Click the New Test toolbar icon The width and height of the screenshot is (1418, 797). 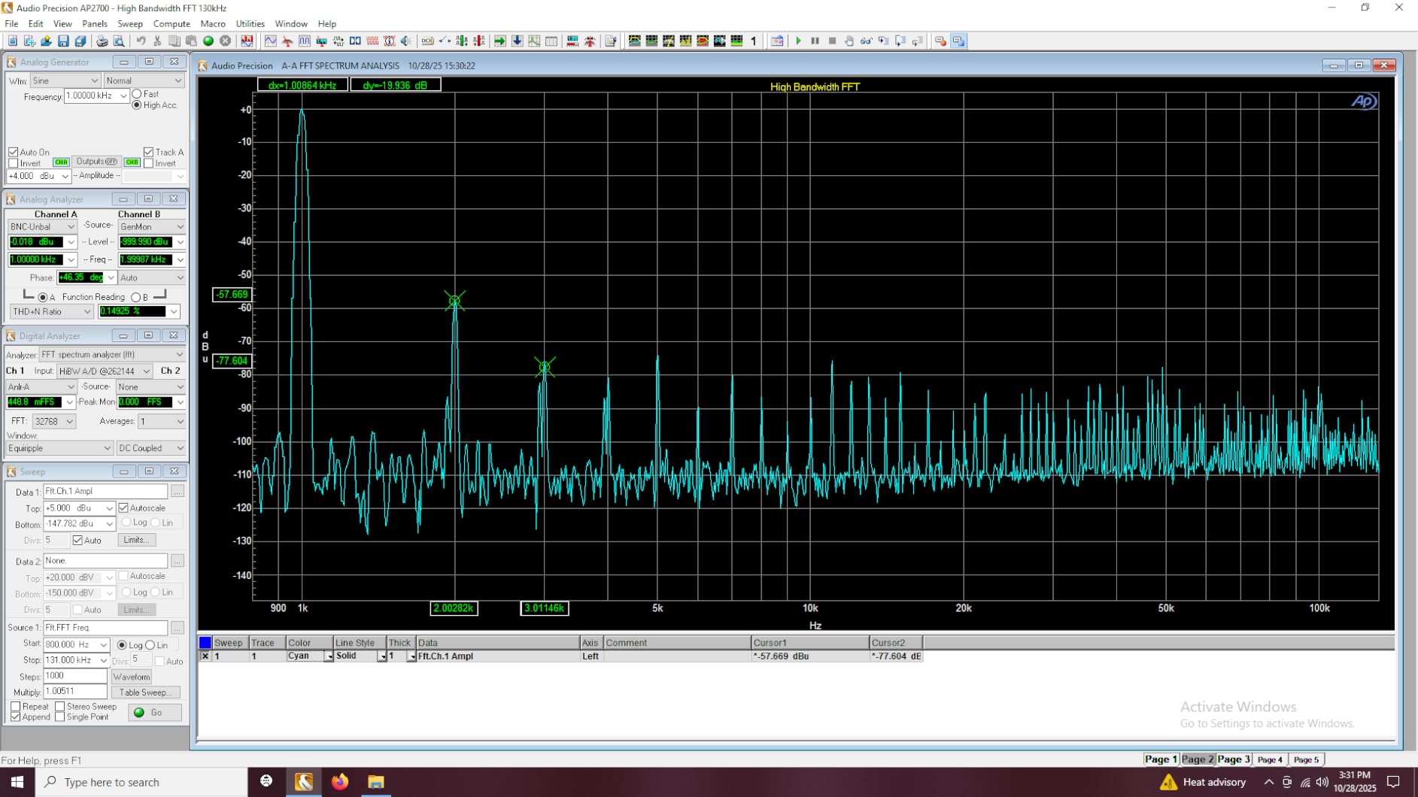(x=12, y=41)
